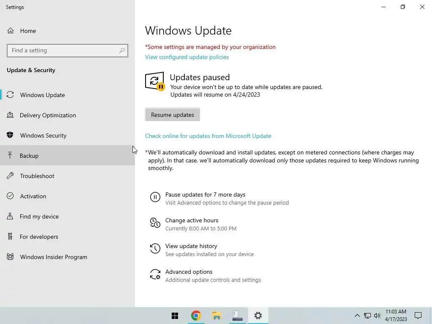The image size is (432, 324).
Task: Open Windows Insider Program page
Action: coord(67,257)
